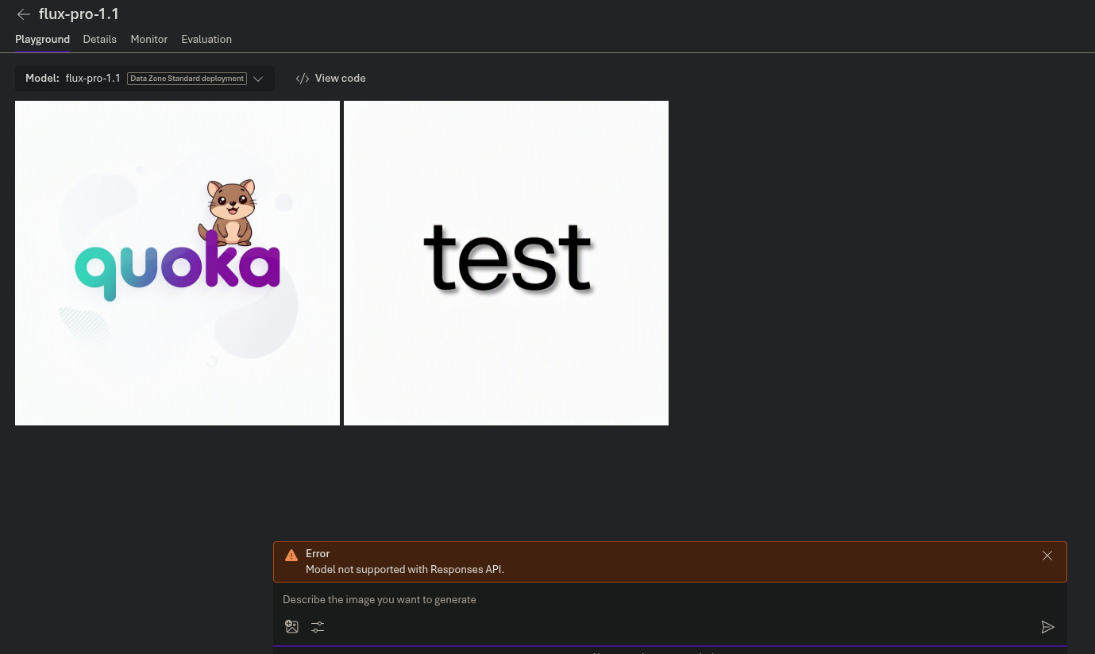This screenshot has height=654, width=1095.
Task: Send the prompt with the arrow icon
Action: tap(1047, 627)
